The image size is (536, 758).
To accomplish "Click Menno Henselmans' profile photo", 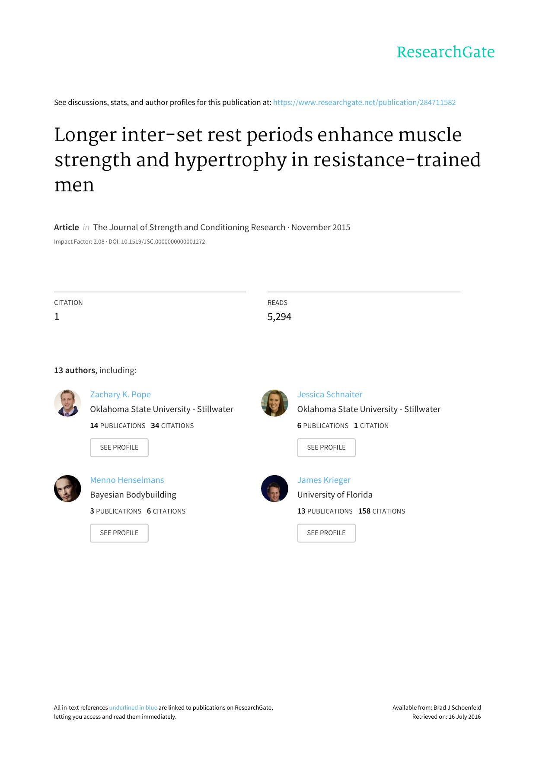I will [x=67, y=488].
